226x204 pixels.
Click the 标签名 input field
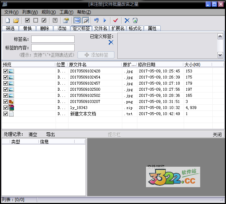point(53,39)
